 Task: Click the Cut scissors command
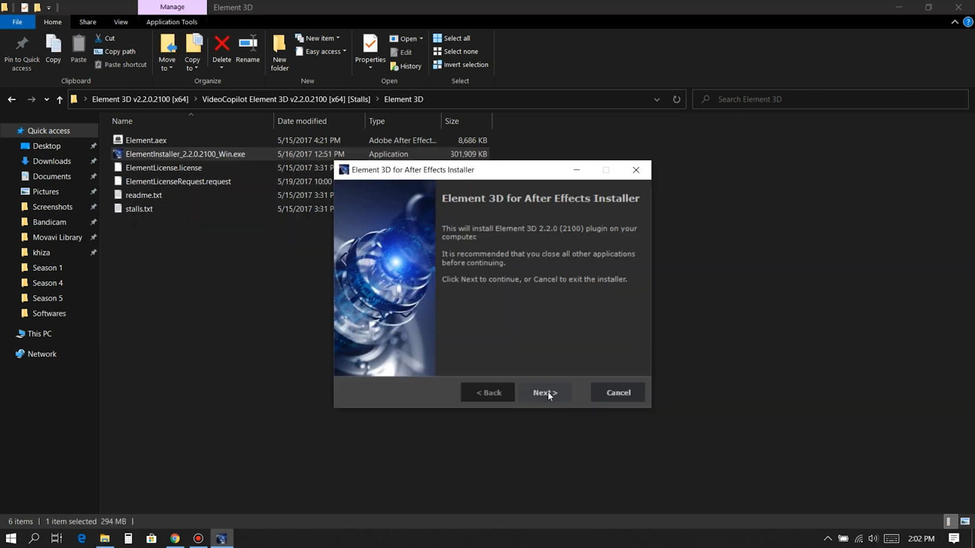104,38
